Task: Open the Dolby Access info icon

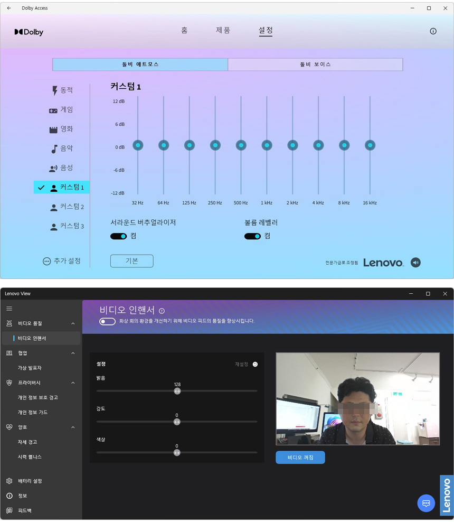Action: (x=433, y=31)
